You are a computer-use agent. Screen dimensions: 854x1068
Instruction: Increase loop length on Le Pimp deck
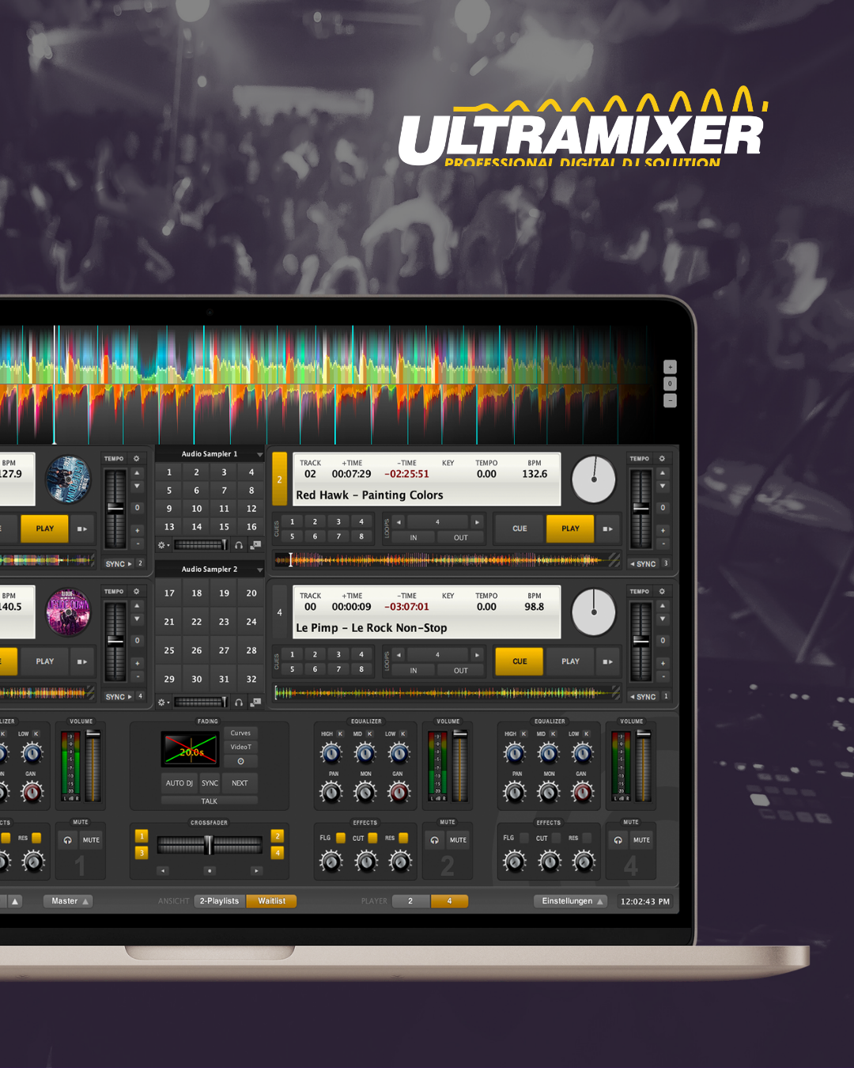(x=477, y=655)
